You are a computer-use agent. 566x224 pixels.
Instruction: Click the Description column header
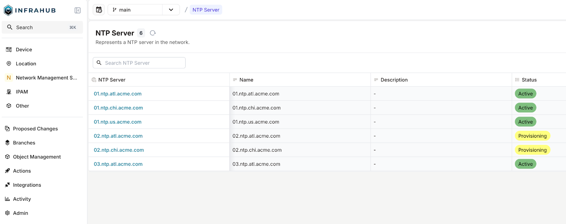441,80
